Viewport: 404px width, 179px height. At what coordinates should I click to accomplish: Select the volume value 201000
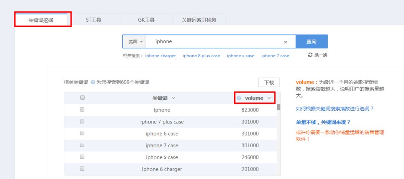coord(250,169)
